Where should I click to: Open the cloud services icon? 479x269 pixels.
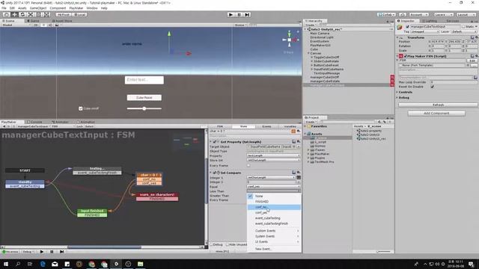click(403, 15)
